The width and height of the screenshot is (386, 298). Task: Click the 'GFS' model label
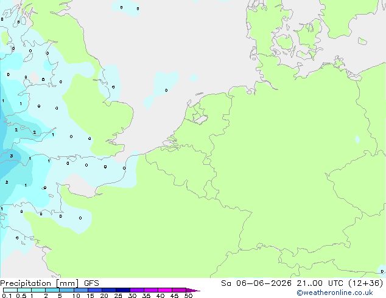tap(91, 283)
